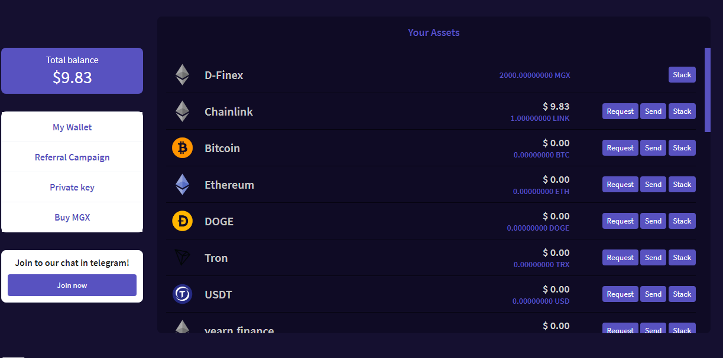Request Chainlink from the assets list
This screenshot has width=723, height=358.
620,111
